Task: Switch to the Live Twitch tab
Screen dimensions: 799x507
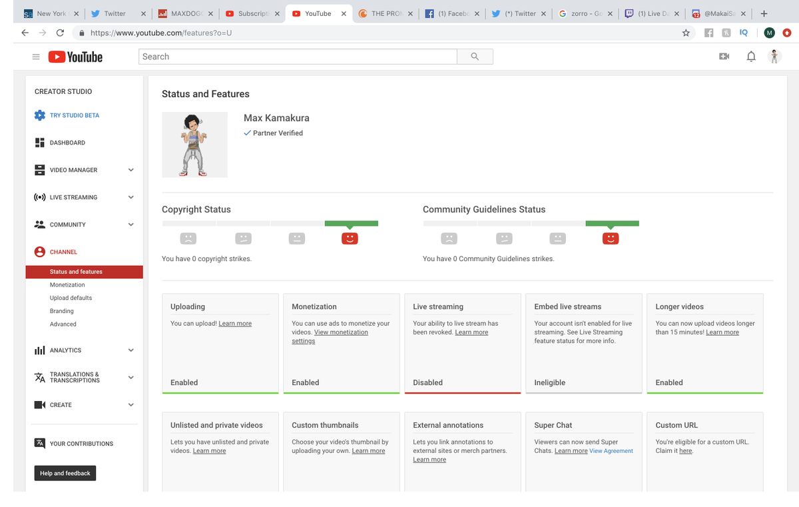Action: pos(651,13)
